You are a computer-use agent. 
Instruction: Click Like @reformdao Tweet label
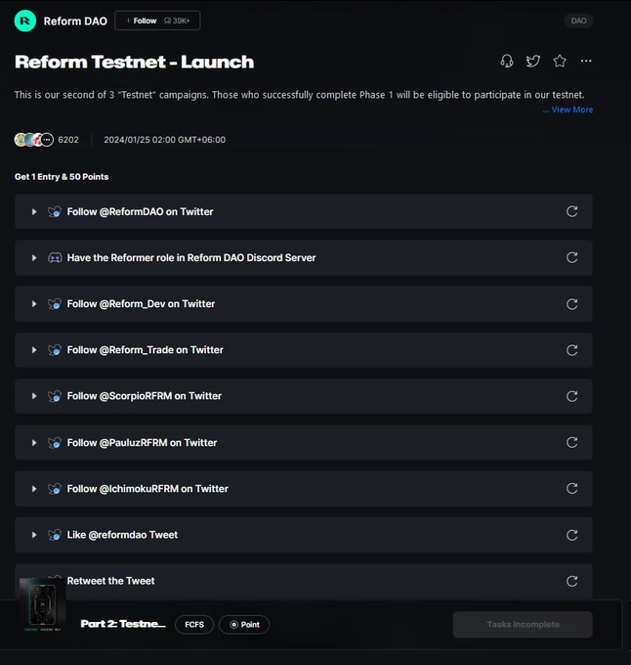click(122, 535)
